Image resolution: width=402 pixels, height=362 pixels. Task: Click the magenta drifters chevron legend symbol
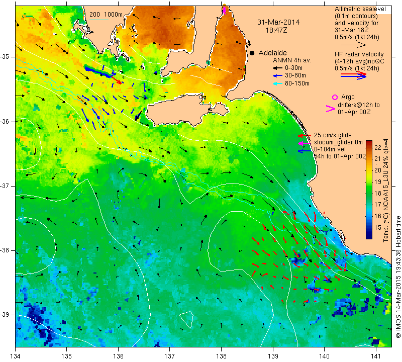331,109
